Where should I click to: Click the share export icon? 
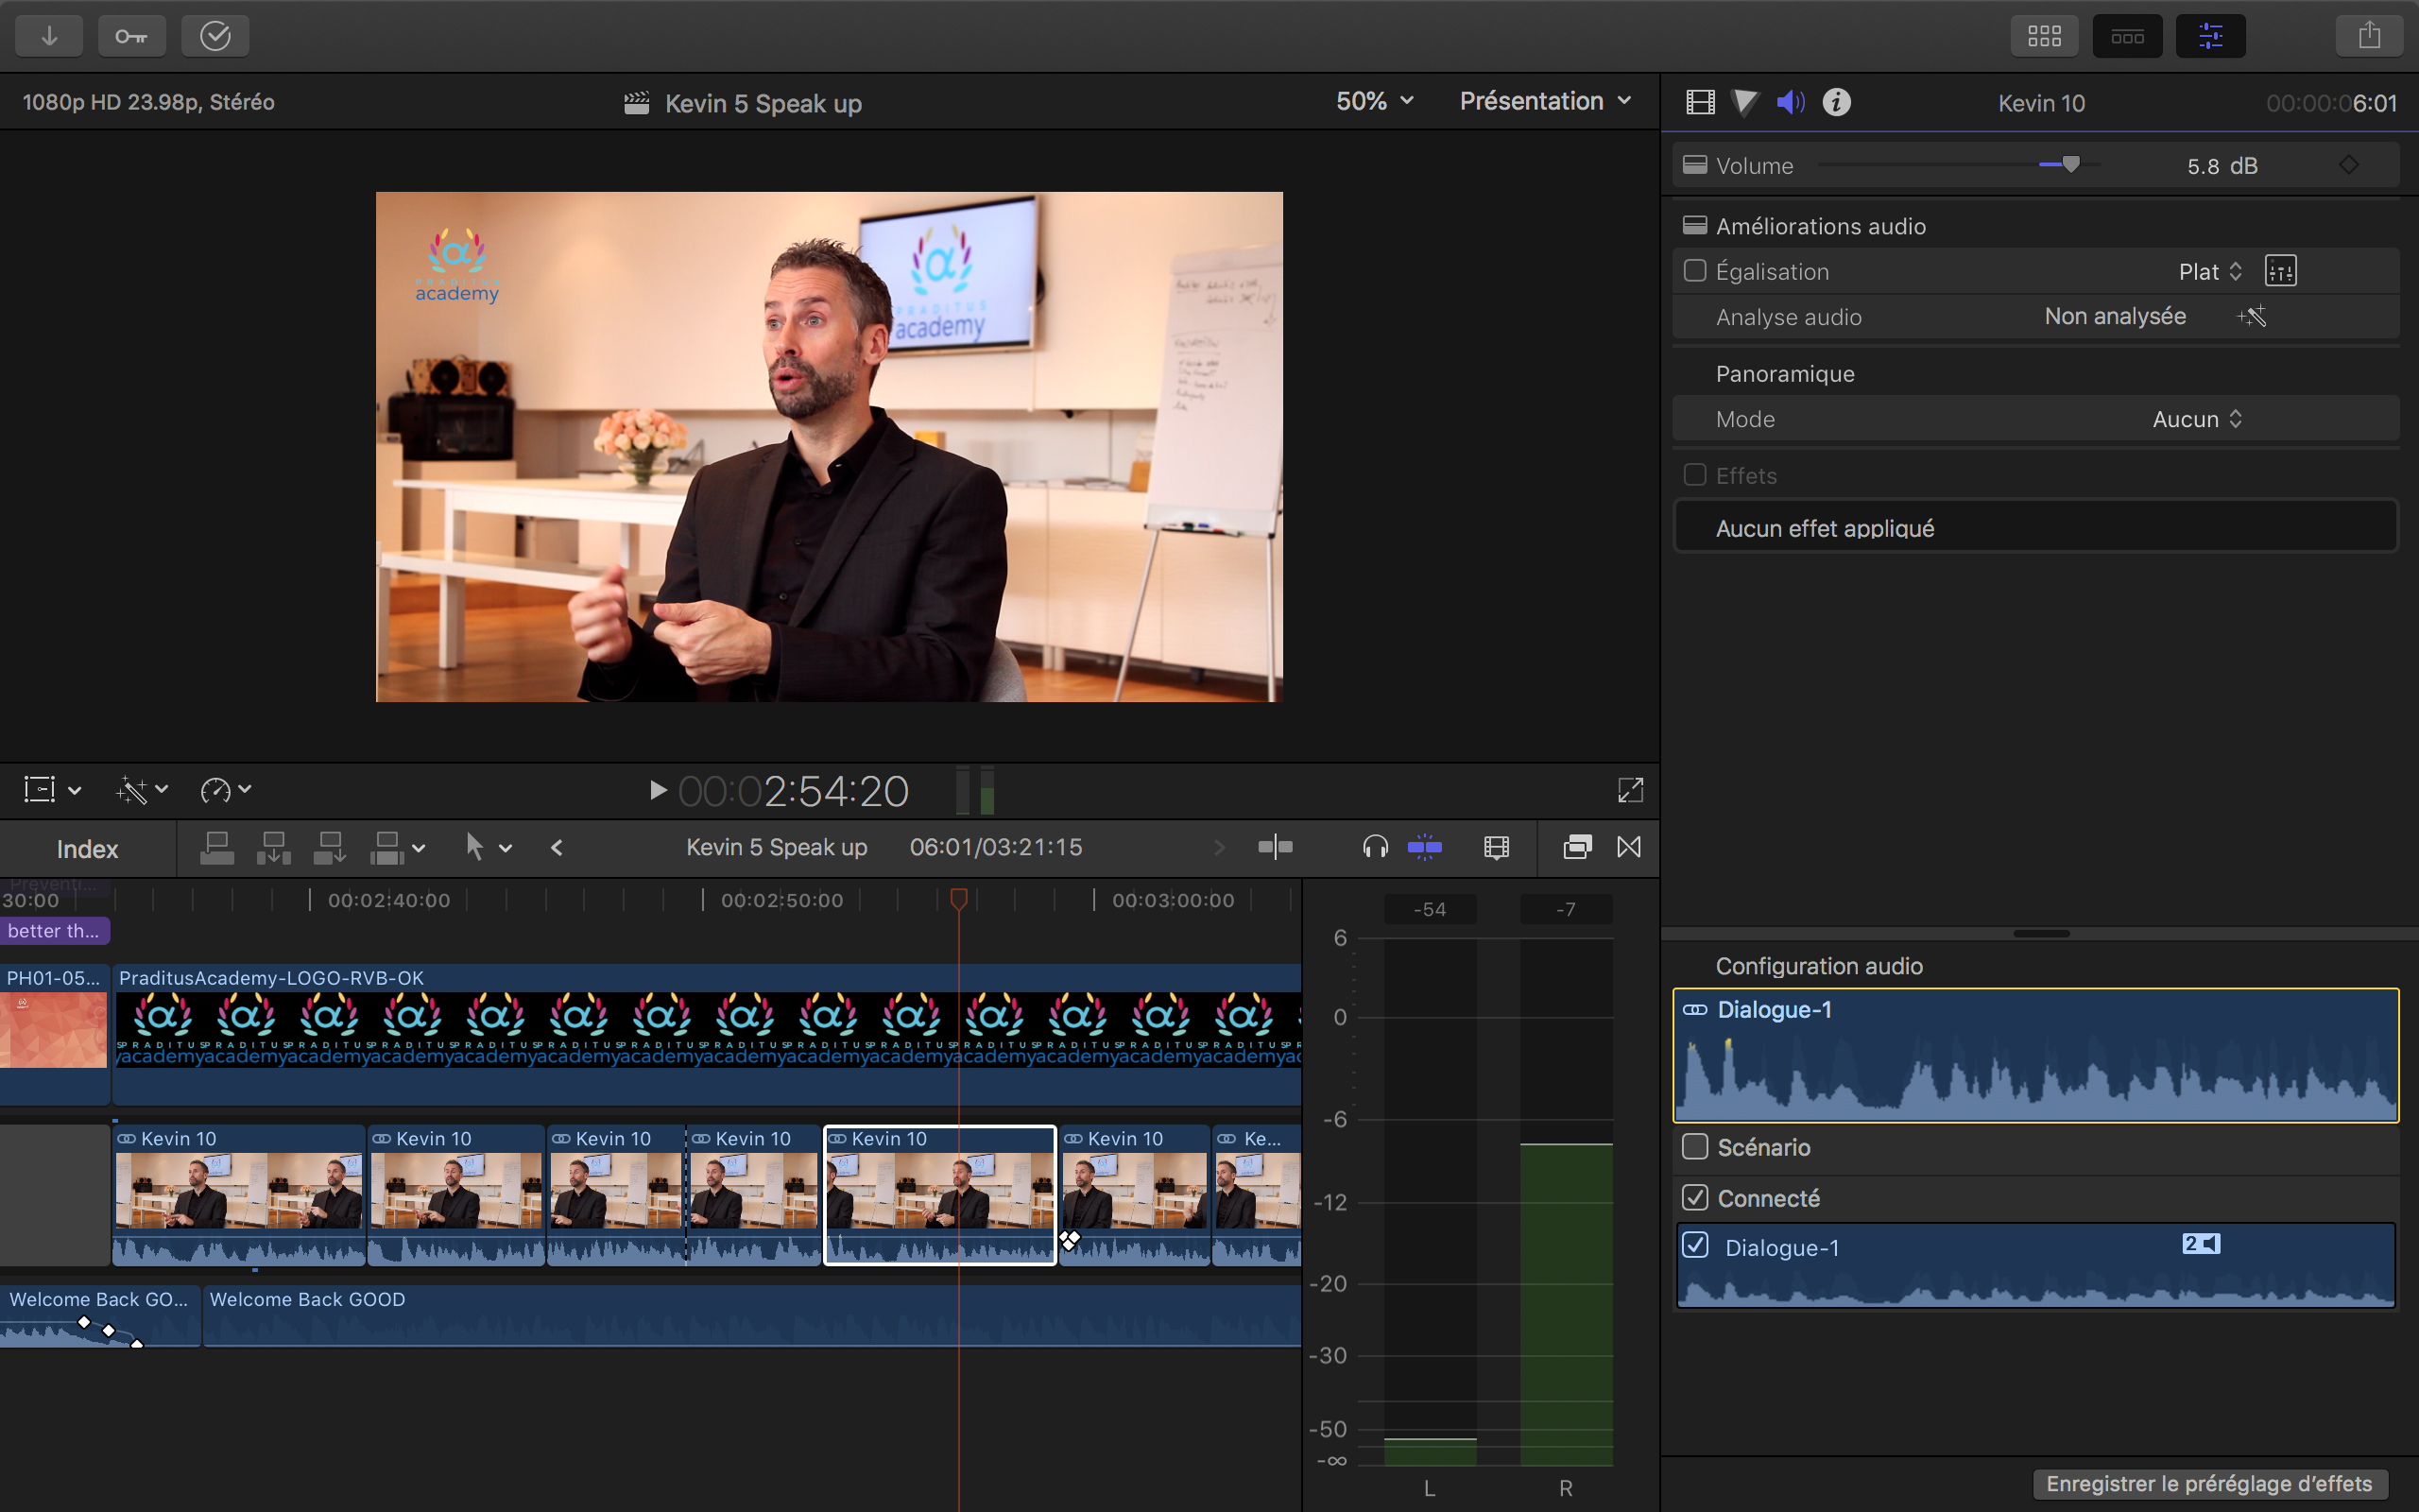click(x=2369, y=36)
